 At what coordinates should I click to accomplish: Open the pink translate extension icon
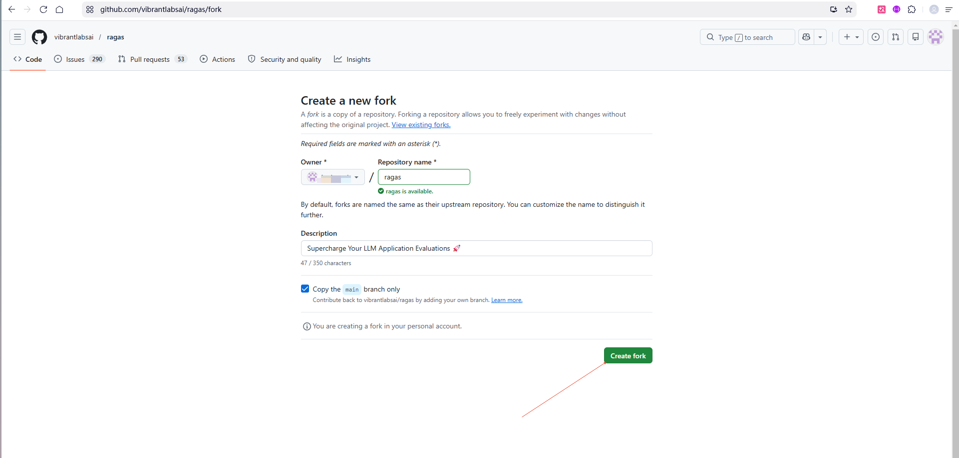coord(882,9)
